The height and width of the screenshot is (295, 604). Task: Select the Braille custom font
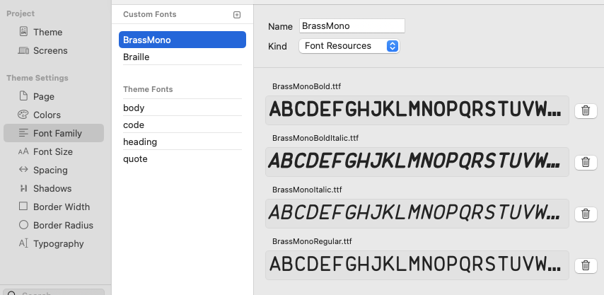point(137,57)
